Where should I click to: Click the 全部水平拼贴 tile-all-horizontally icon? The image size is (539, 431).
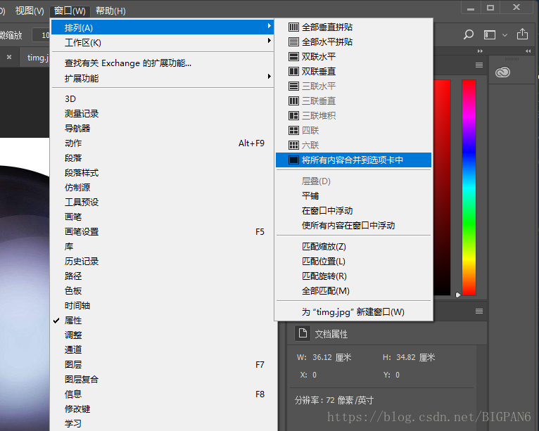tap(293, 42)
